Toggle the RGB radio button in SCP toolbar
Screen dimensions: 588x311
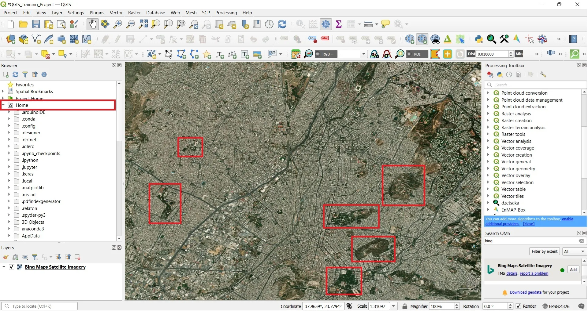318,54
